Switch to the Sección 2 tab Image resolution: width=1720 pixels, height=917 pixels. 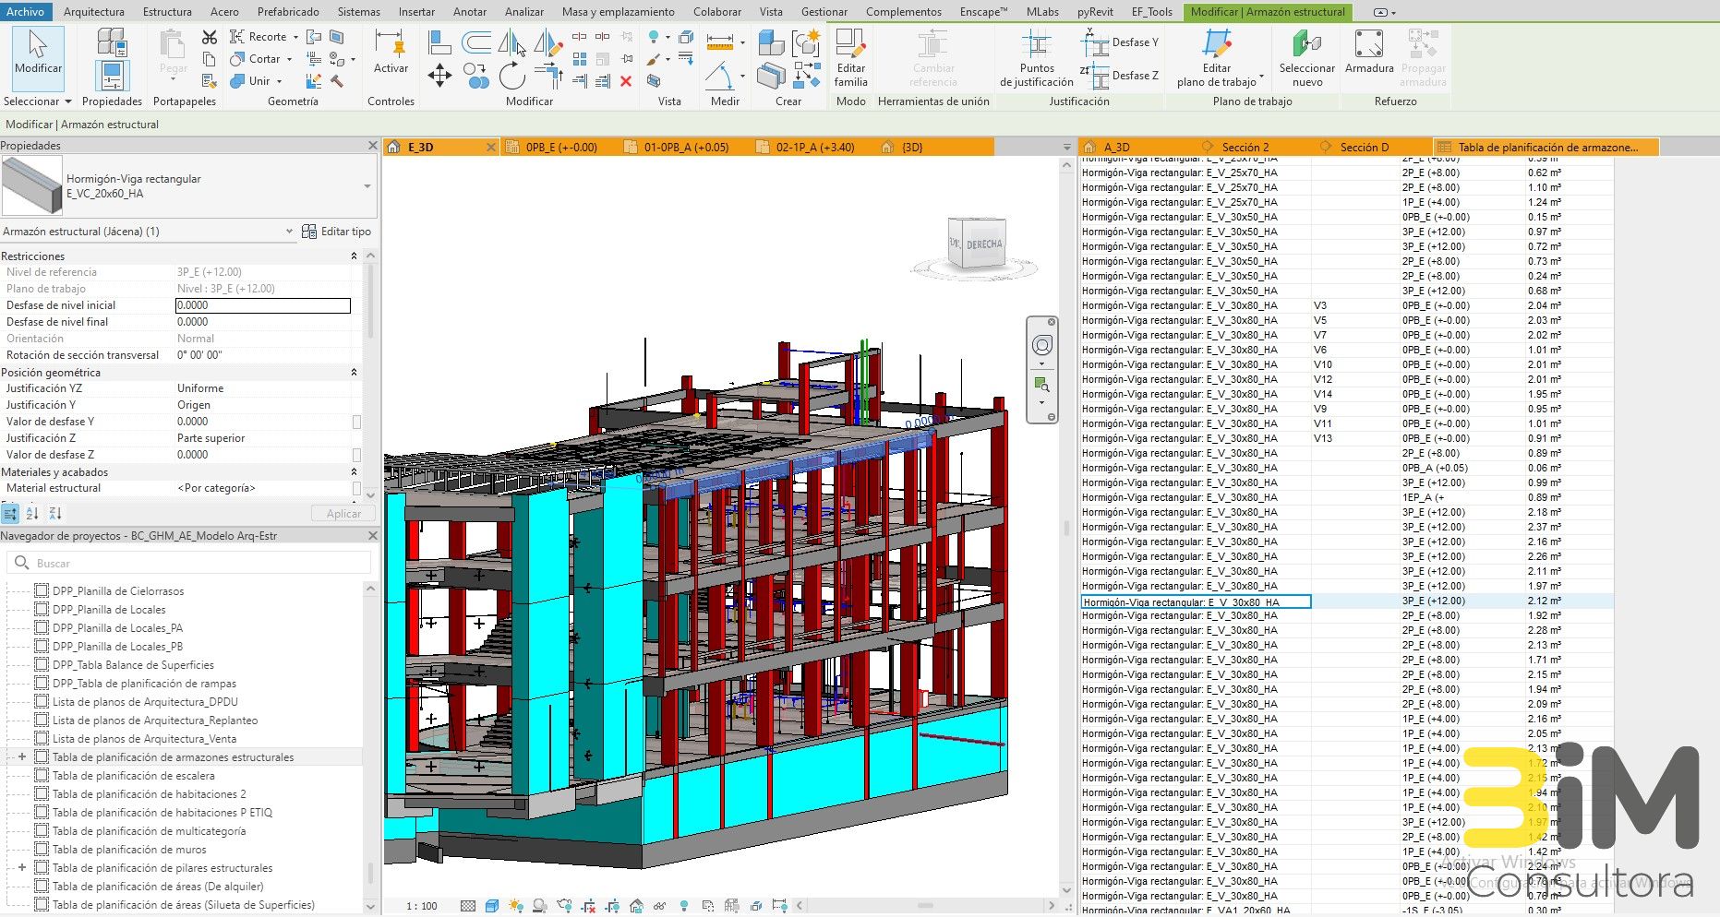(1244, 146)
